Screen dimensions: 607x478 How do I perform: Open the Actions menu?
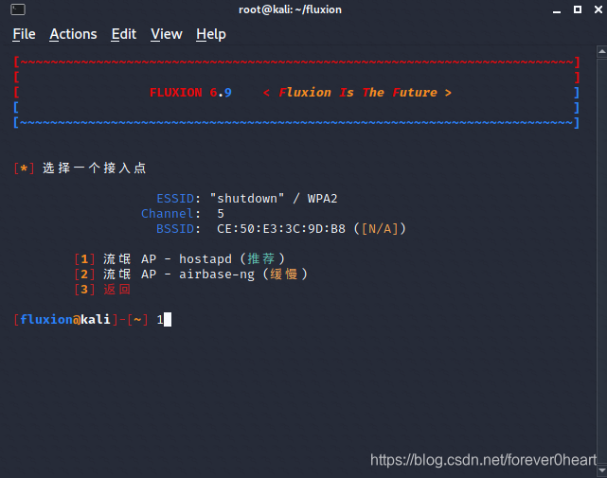pos(73,34)
